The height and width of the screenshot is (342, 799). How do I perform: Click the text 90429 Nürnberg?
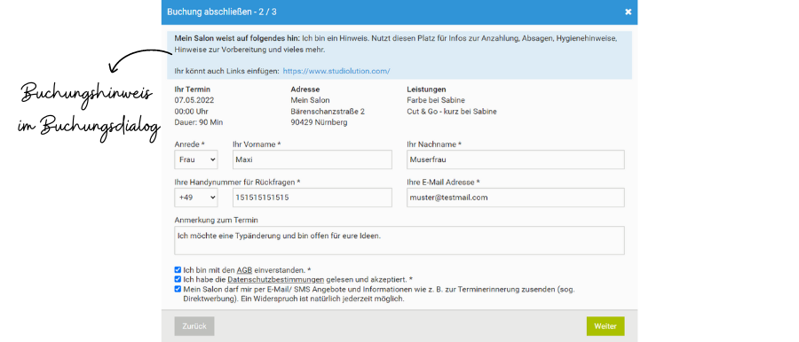click(319, 122)
